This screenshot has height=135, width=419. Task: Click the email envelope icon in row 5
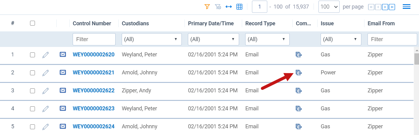point(63,126)
